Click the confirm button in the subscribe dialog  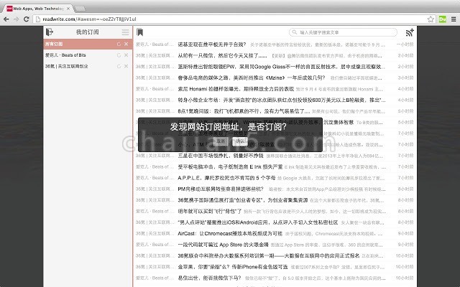pos(240,141)
